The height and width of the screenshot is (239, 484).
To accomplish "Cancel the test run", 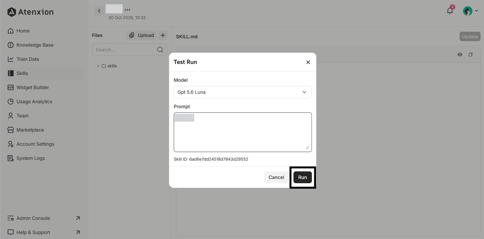I will click(276, 177).
